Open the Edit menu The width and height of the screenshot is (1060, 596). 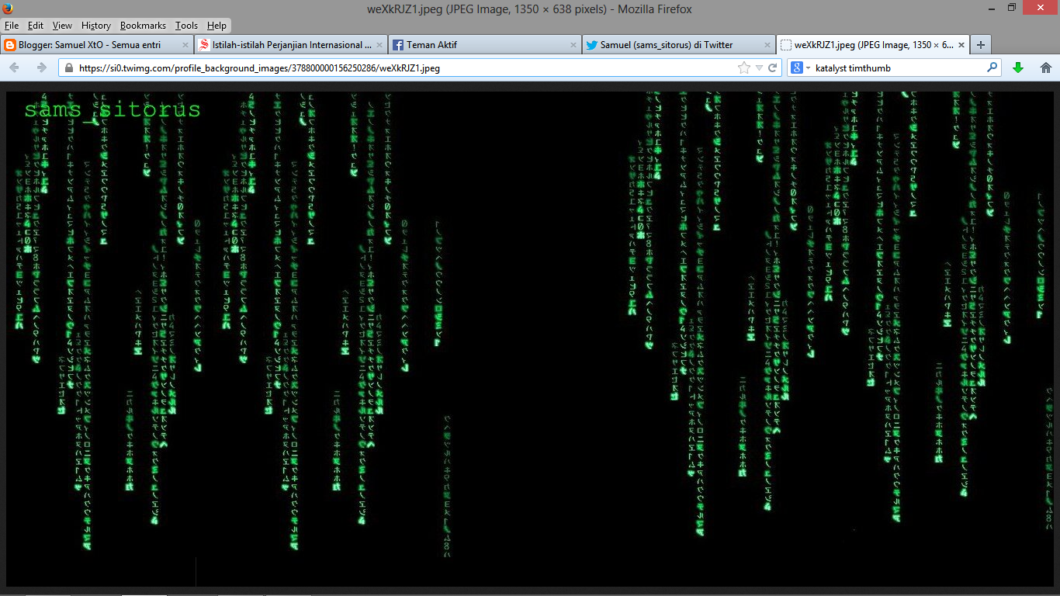tap(35, 26)
